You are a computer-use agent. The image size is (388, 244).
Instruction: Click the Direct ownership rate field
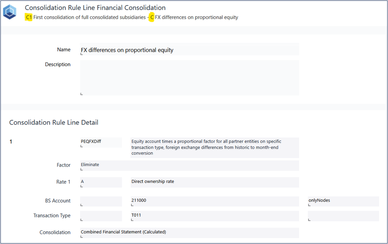(214, 182)
